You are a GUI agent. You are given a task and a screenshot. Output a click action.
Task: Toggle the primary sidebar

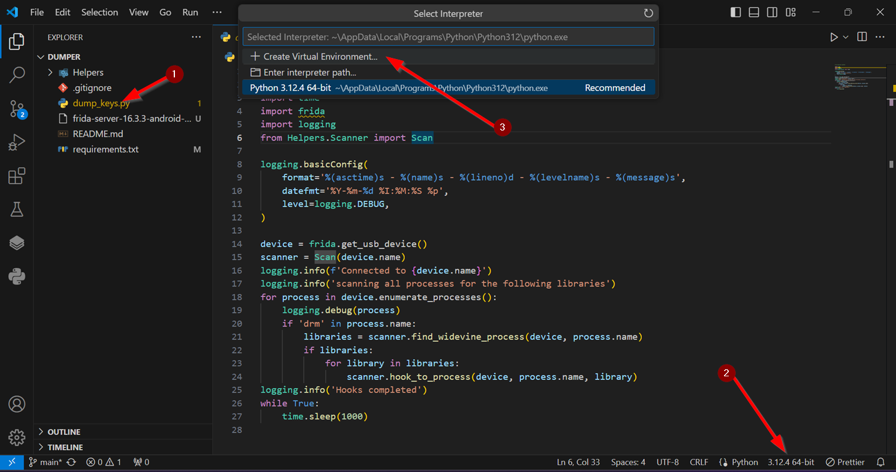point(735,11)
